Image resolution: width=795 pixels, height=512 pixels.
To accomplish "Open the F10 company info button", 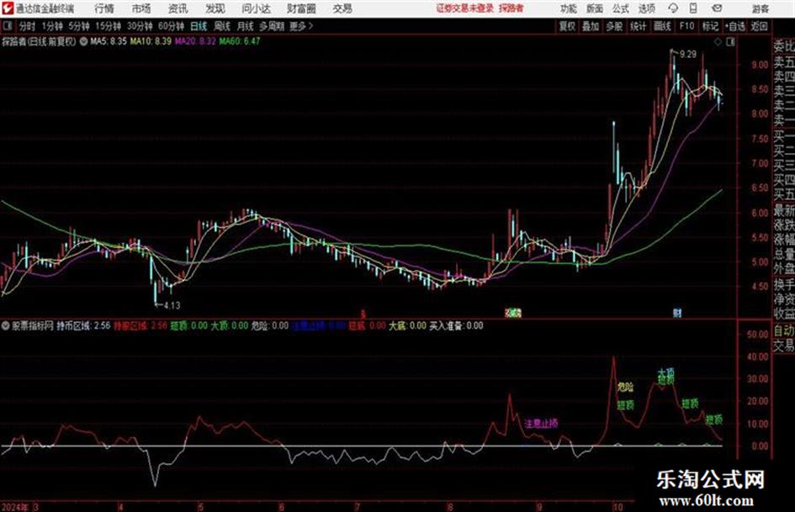I will (687, 26).
